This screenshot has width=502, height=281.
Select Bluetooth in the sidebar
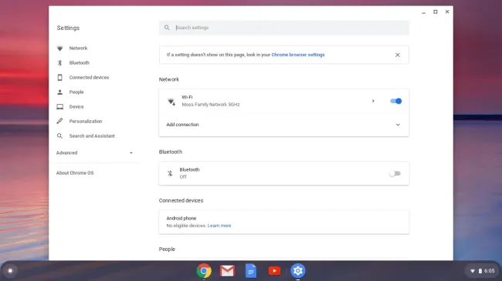80,63
